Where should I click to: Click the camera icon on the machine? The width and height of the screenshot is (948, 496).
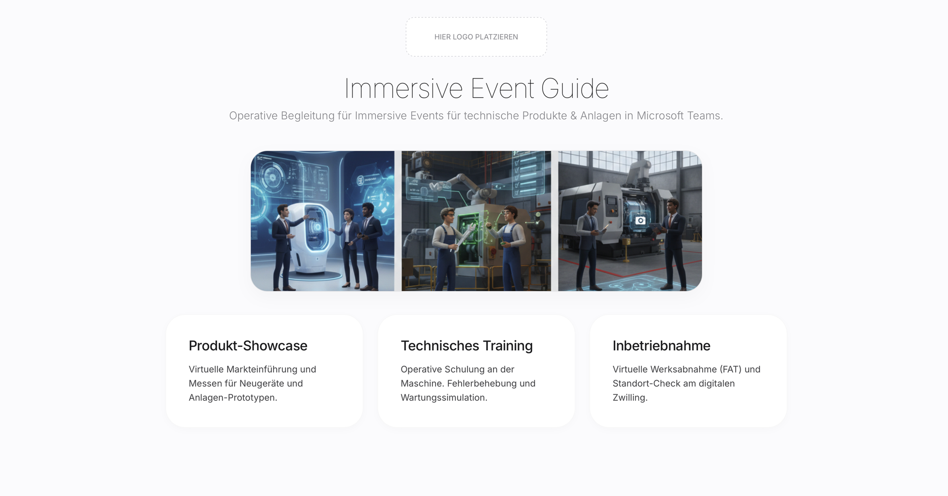click(640, 220)
